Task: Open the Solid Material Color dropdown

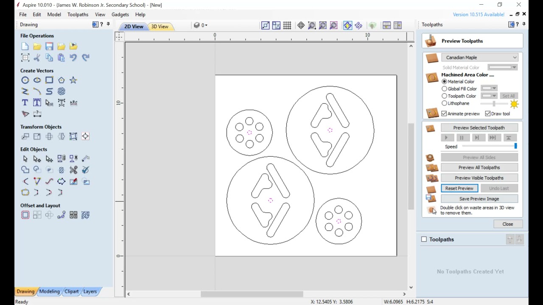Action: coord(502,67)
